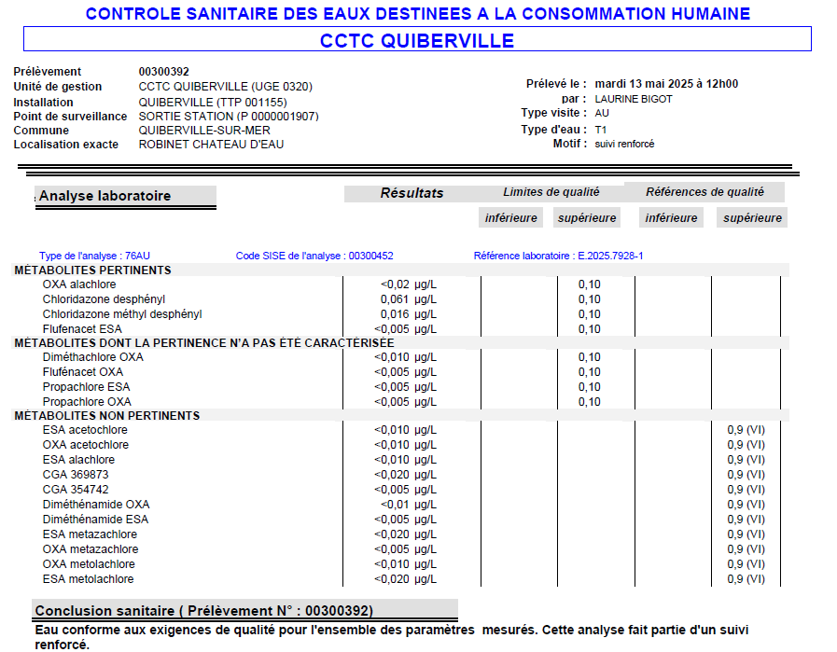This screenshot has height=652, width=837.
Task: Click 'Conclusion sanitaire' section heading
Action: click(204, 611)
